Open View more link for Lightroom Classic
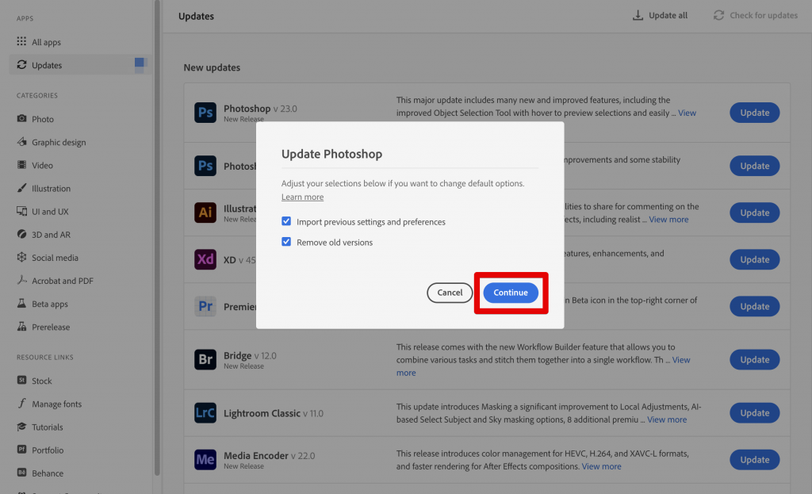The width and height of the screenshot is (812, 494). (x=667, y=419)
